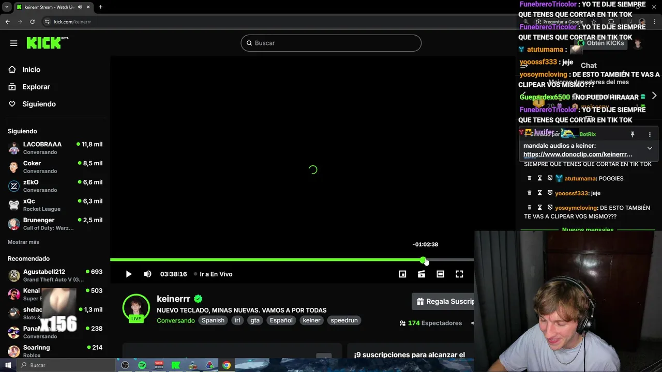This screenshot has width=662, height=372.
Task: Toggle picture-in-picture mini player
Action: (x=402, y=274)
